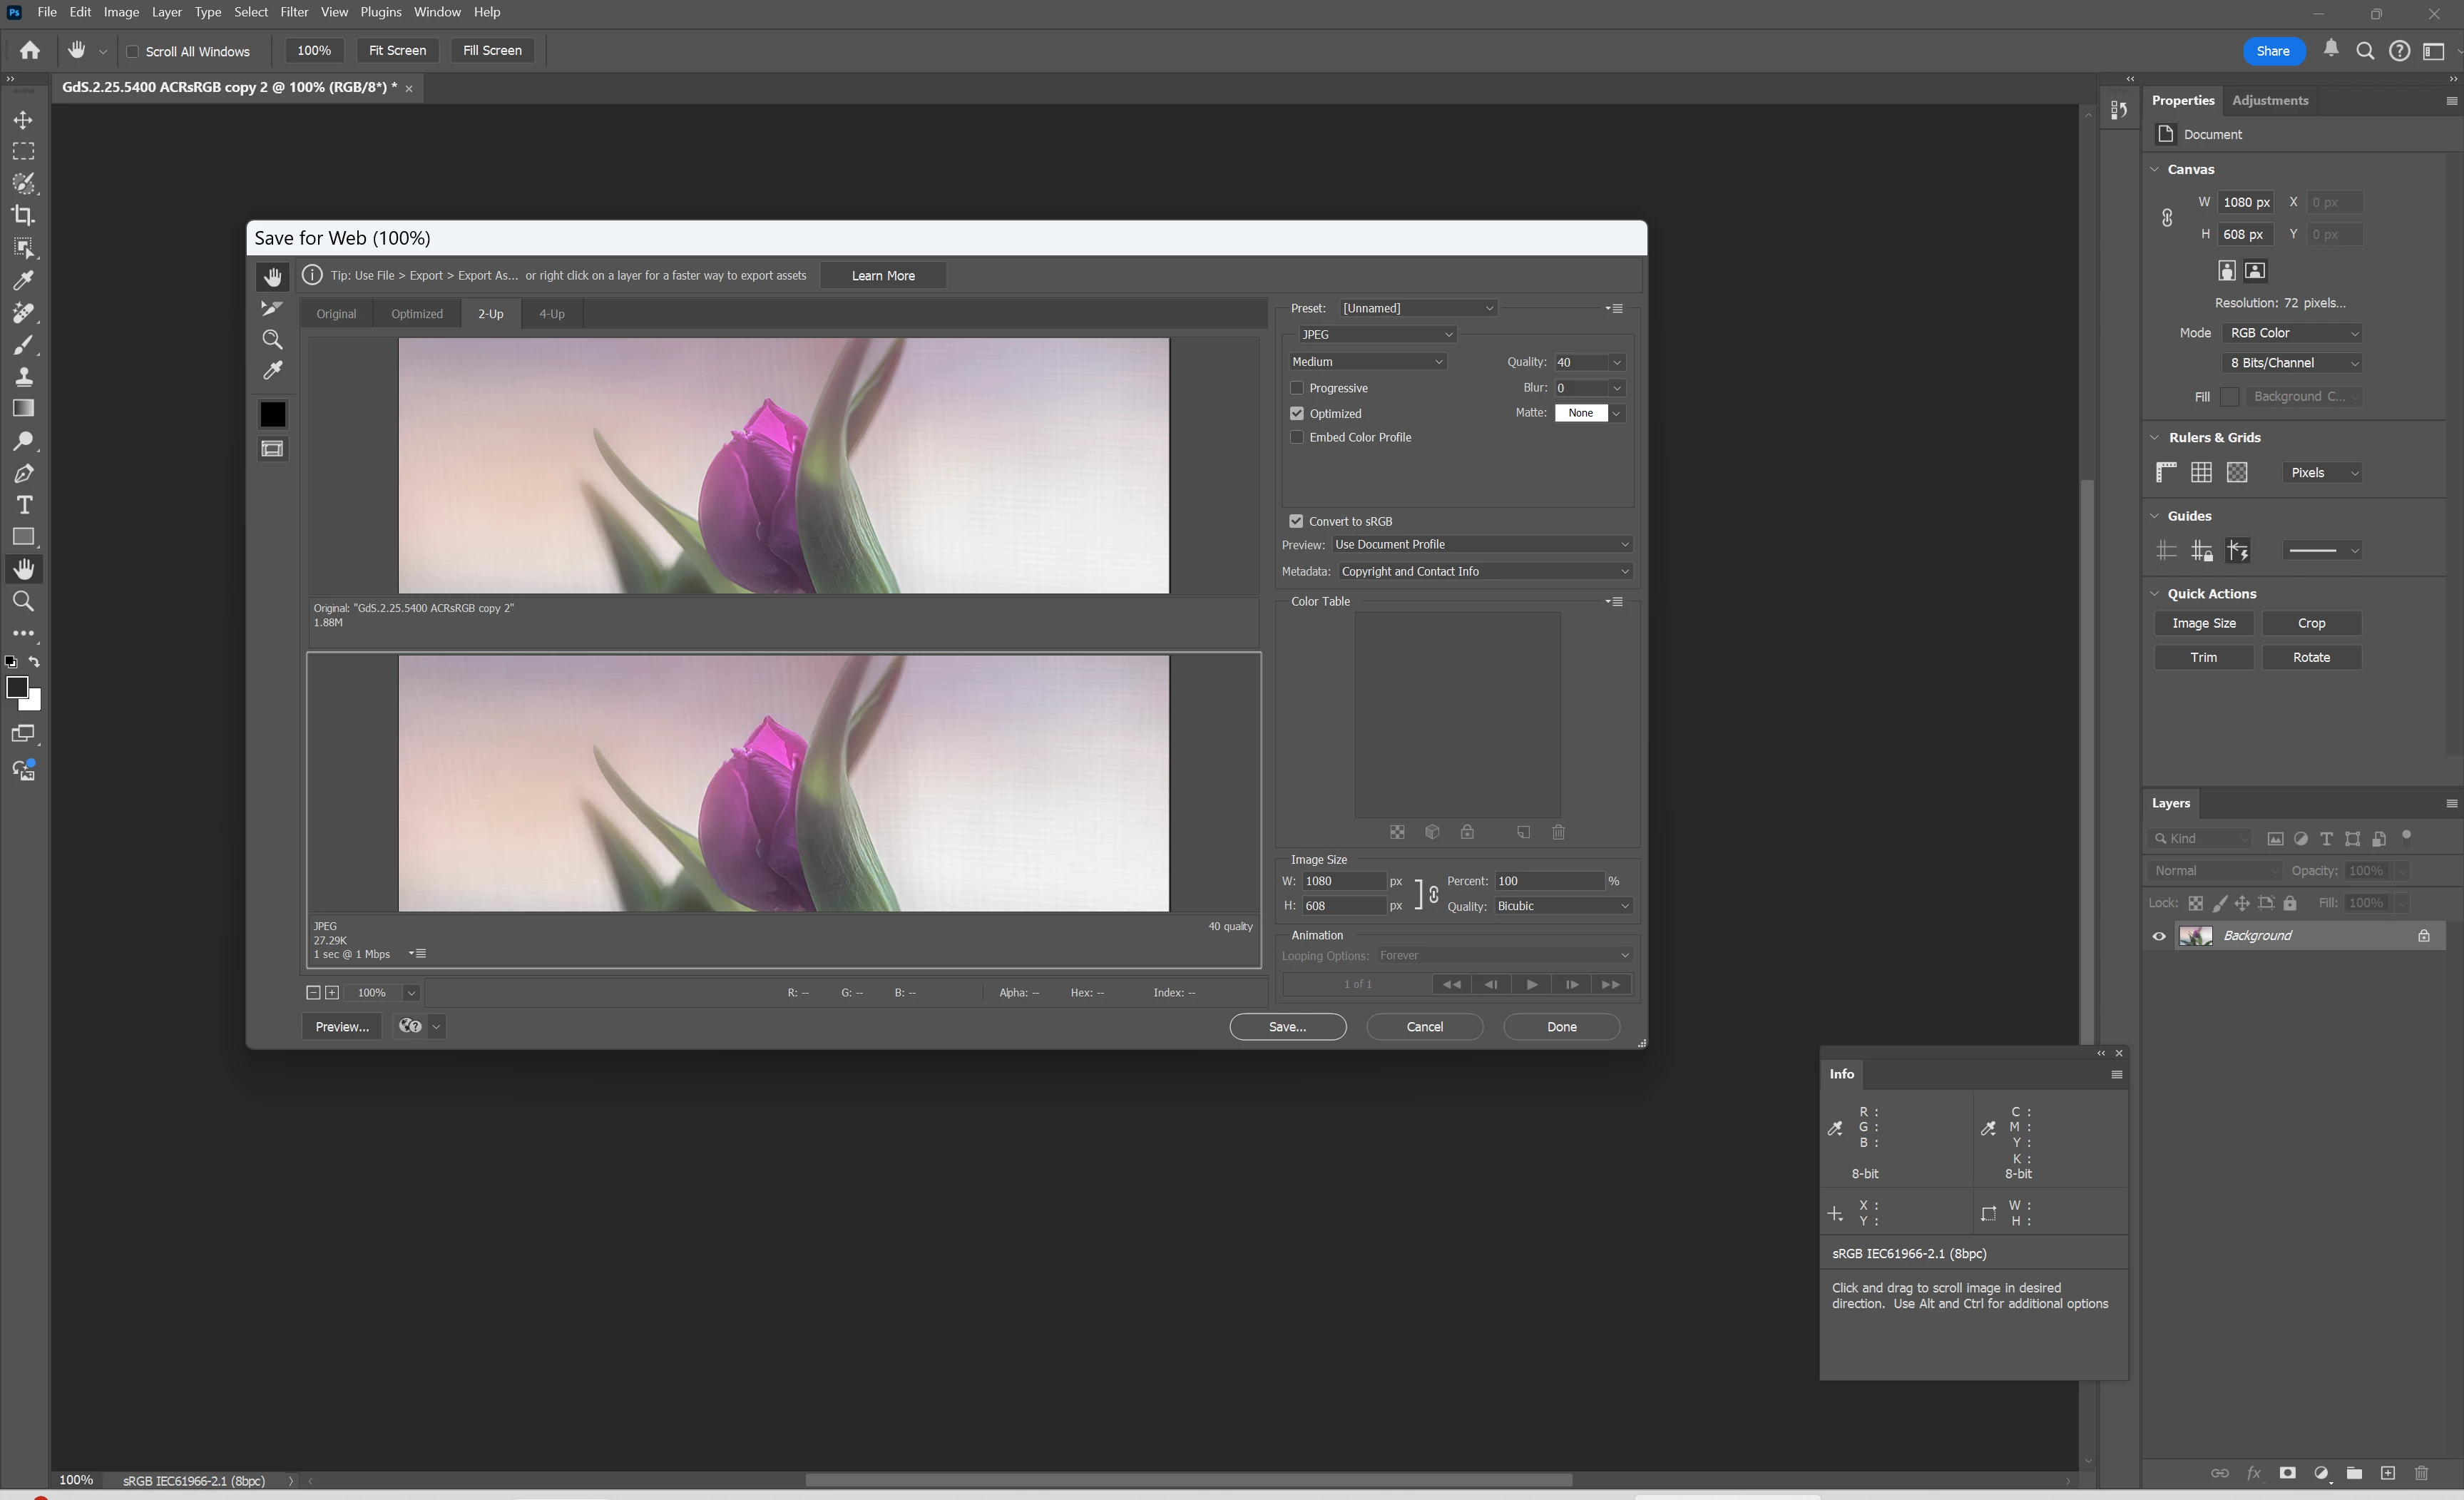Screen dimensions: 2464x1500
Task: Open the Metadata dropdown
Action: (x=1484, y=571)
